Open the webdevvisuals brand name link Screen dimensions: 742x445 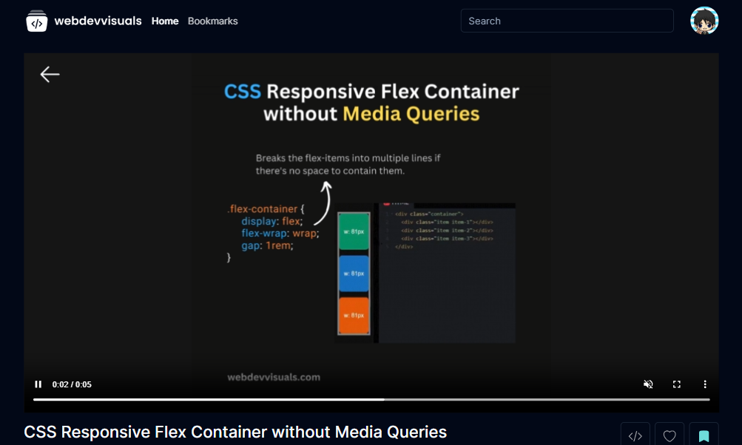[x=98, y=21]
